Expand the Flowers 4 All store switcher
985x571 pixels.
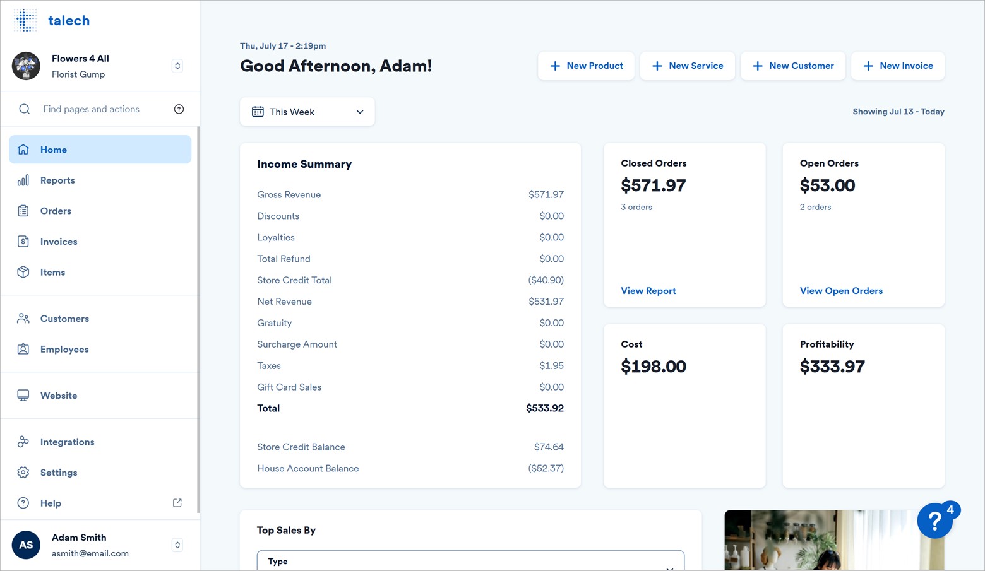[x=177, y=66]
